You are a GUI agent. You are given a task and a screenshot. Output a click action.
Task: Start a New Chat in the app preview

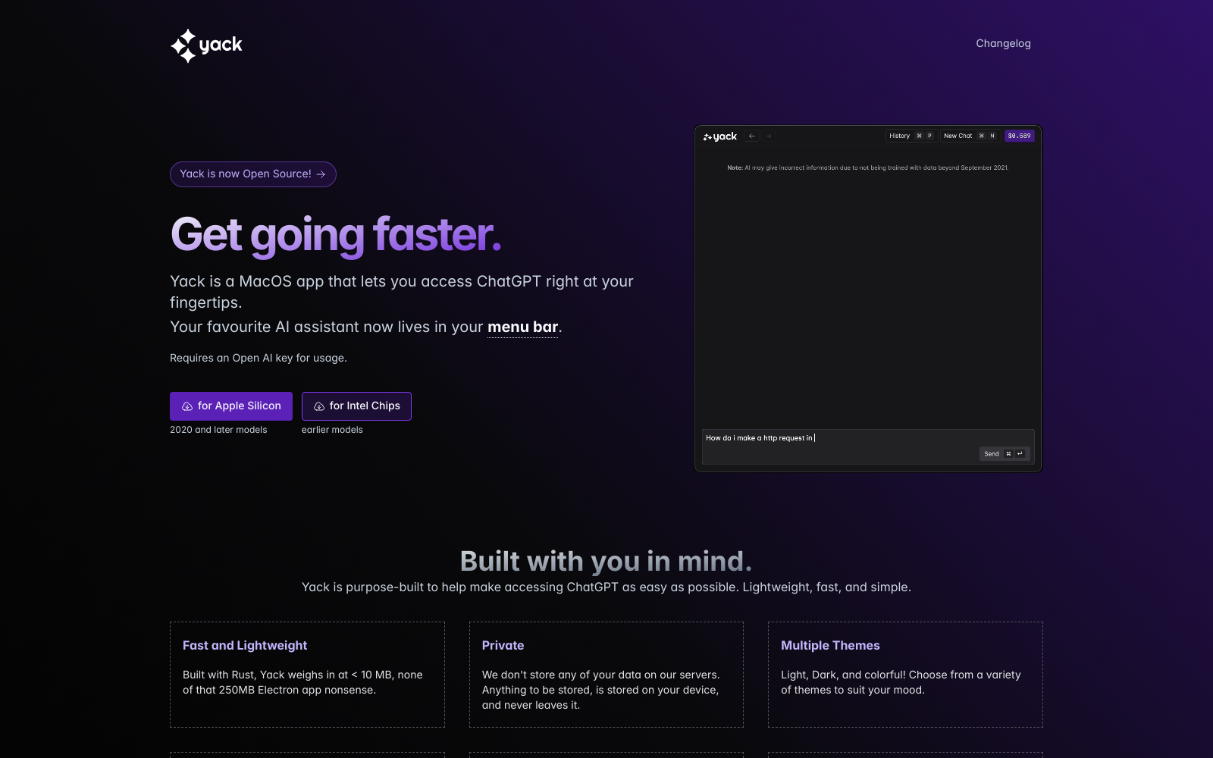point(970,136)
